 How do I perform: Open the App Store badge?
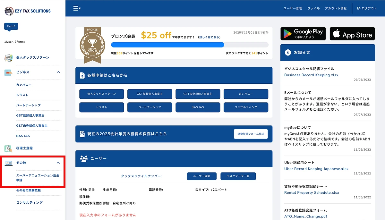pyautogui.click(x=352, y=34)
